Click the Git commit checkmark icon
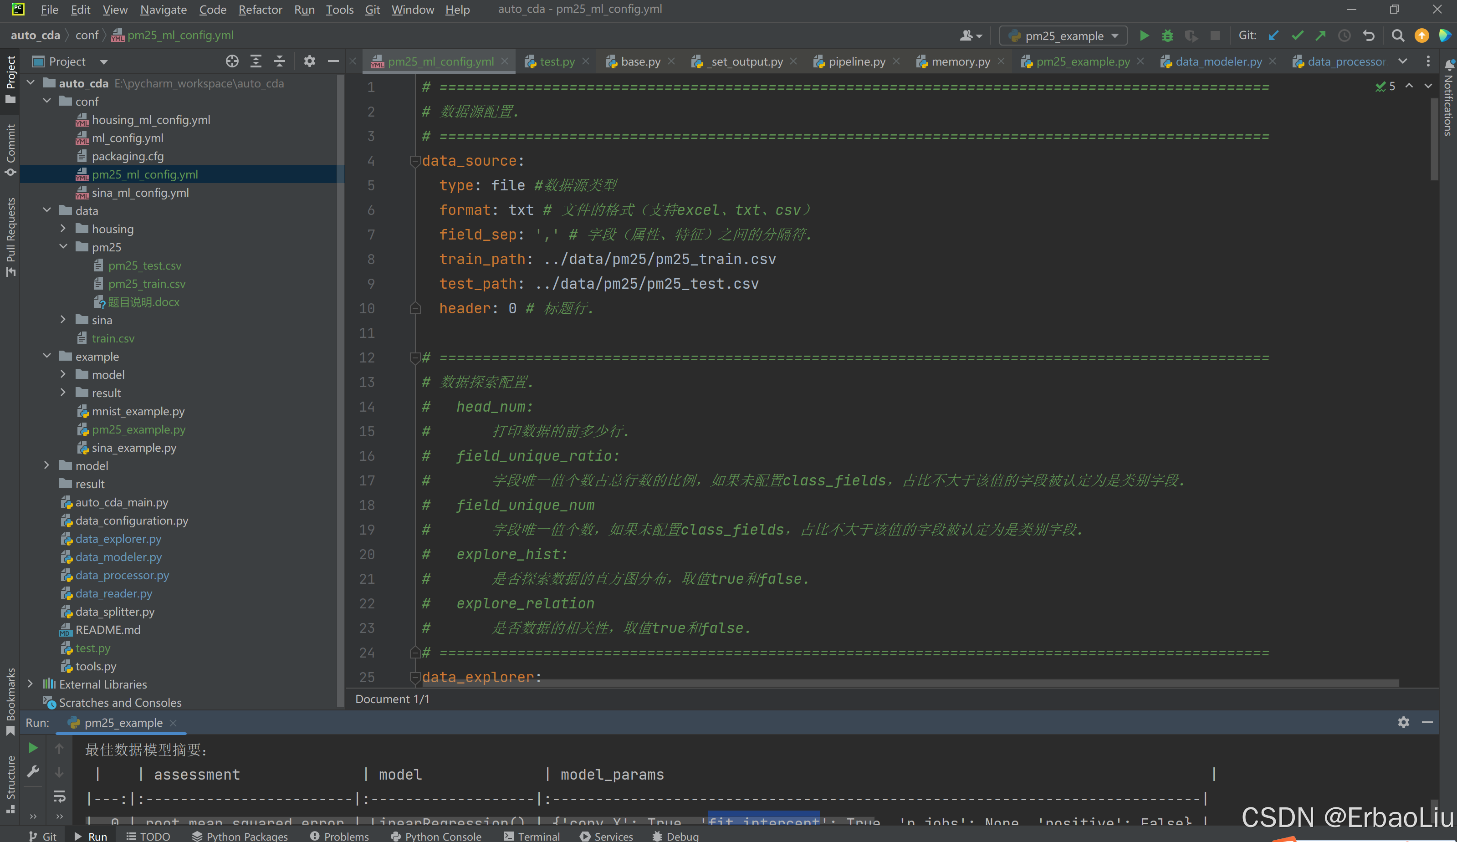Screen dimensions: 1457x842 [1297, 36]
